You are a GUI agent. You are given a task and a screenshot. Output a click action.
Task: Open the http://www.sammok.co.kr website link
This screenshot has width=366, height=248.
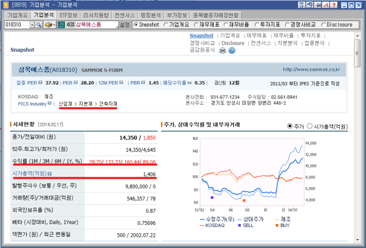click(311, 69)
